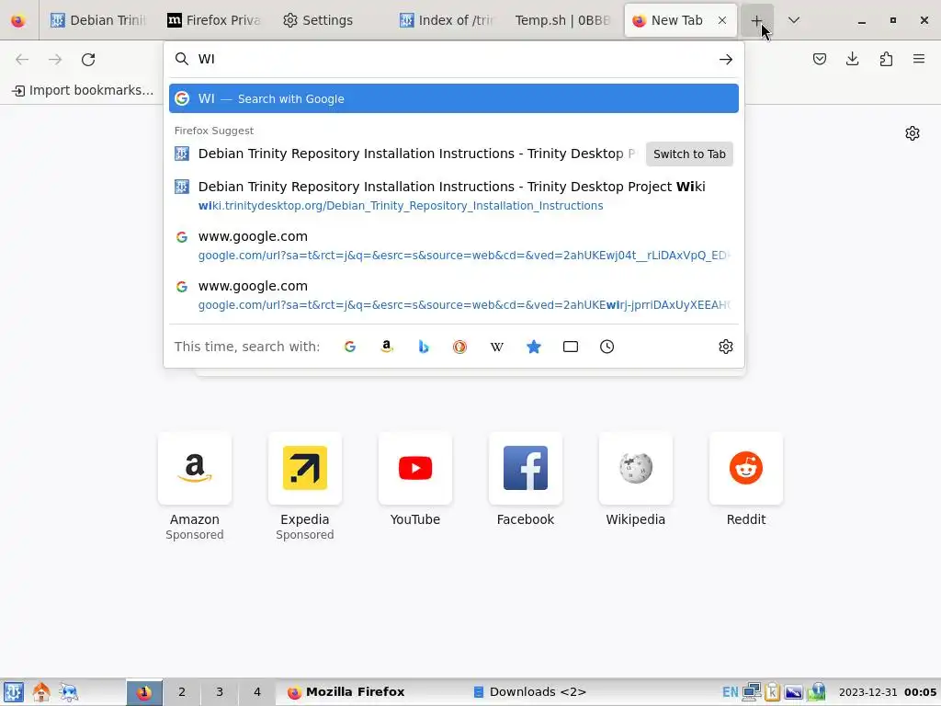
Task: Open the Trinity start menu in taskbar
Action: click(13, 691)
